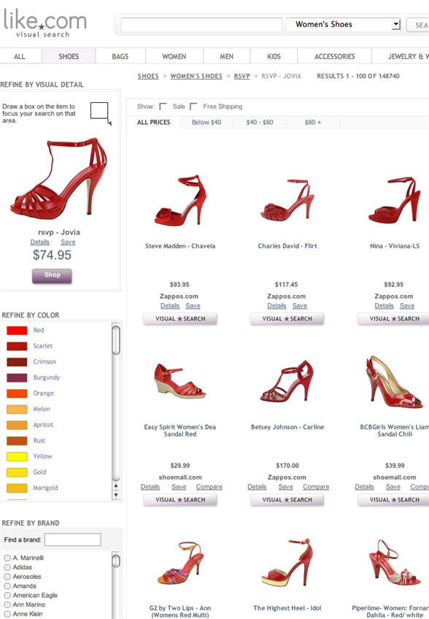Select the Burgundy color swatch
The width and height of the screenshot is (429, 619).
coord(17,378)
